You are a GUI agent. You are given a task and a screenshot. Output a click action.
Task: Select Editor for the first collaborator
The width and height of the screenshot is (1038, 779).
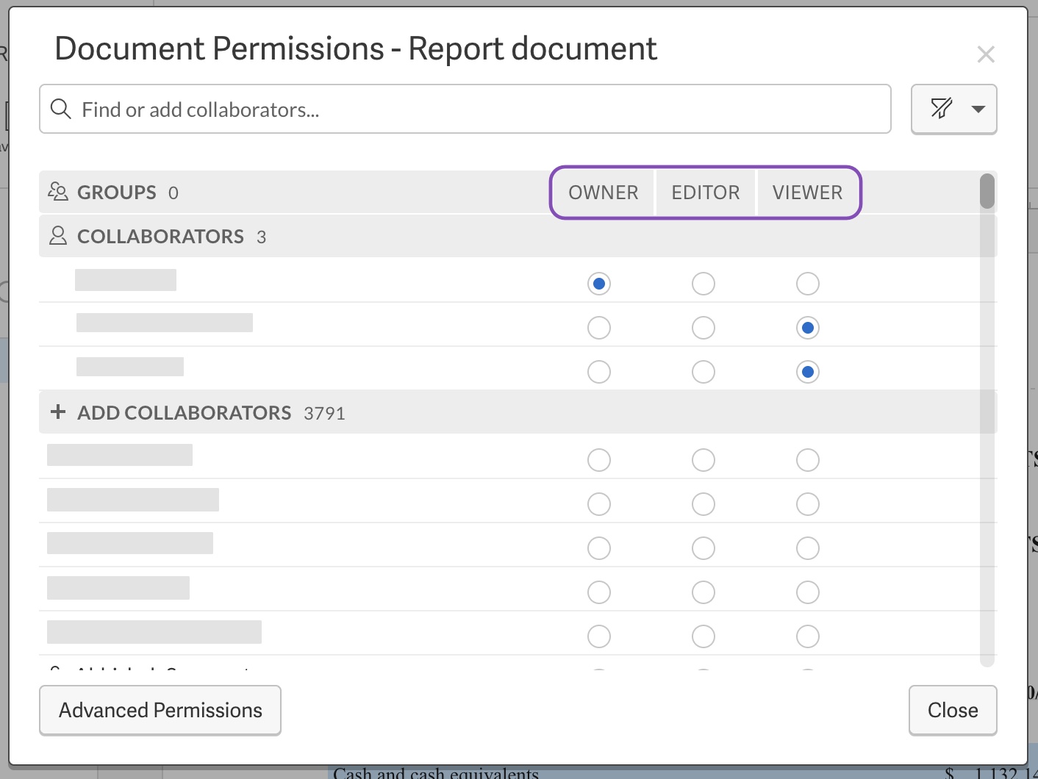tap(704, 284)
